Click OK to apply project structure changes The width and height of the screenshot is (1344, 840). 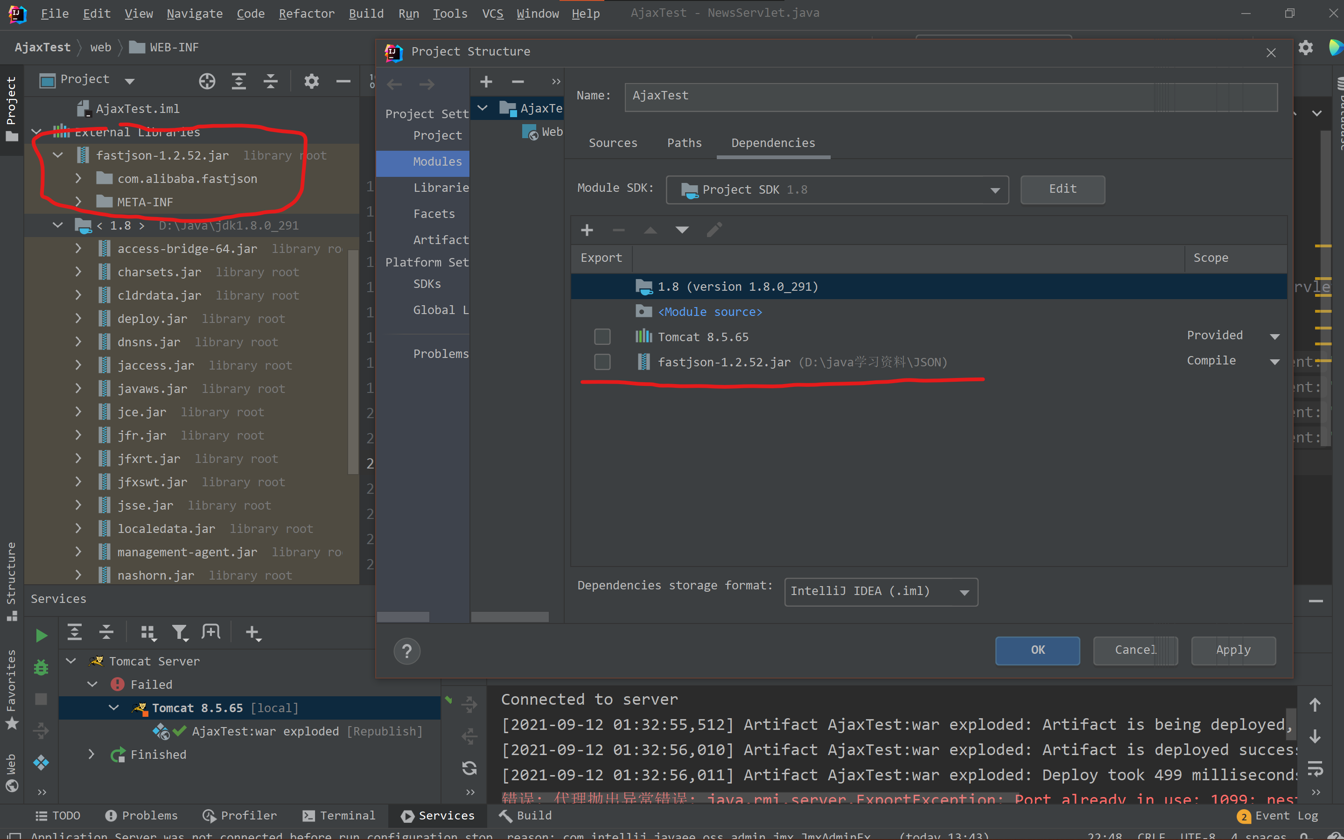pos(1037,648)
